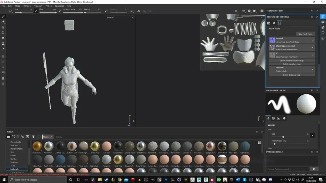Select the Projection tool in left toolbar
The image size is (326, 183).
pos(3,27)
